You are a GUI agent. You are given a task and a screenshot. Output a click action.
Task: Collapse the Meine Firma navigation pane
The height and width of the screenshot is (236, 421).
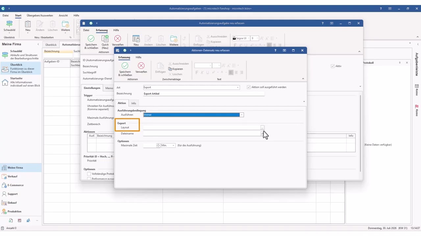pos(38,44)
